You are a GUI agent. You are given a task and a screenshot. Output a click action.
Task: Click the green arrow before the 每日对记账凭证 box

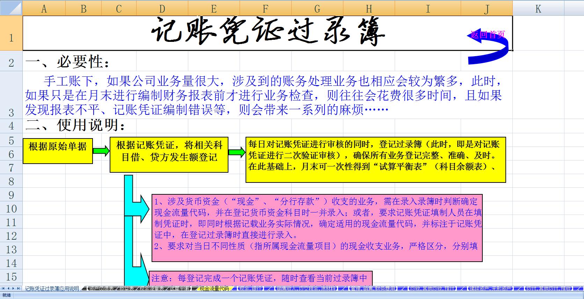point(237,152)
